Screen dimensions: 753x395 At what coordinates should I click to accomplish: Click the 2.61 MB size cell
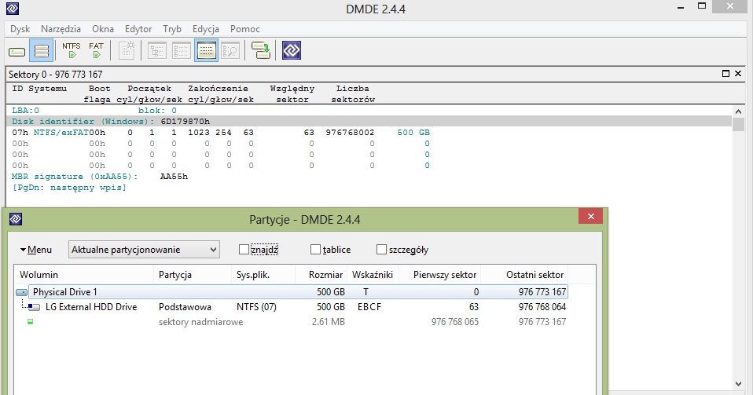click(329, 321)
